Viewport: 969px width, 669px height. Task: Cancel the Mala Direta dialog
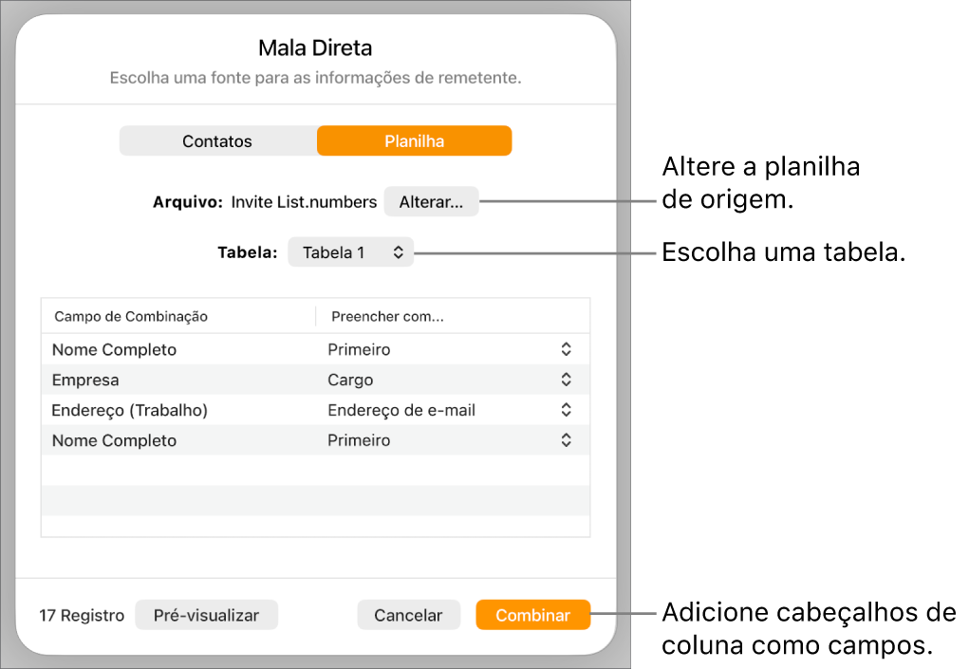pyautogui.click(x=408, y=615)
